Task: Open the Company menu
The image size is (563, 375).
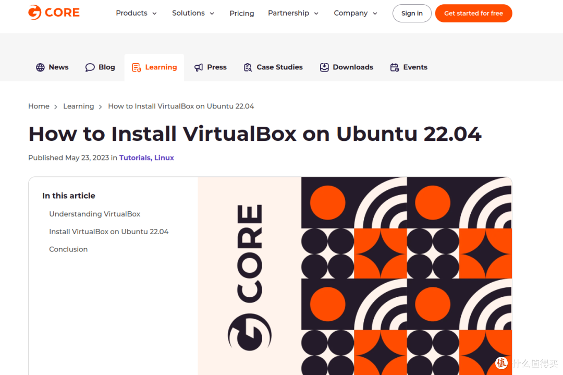Action: (x=356, y=13)
